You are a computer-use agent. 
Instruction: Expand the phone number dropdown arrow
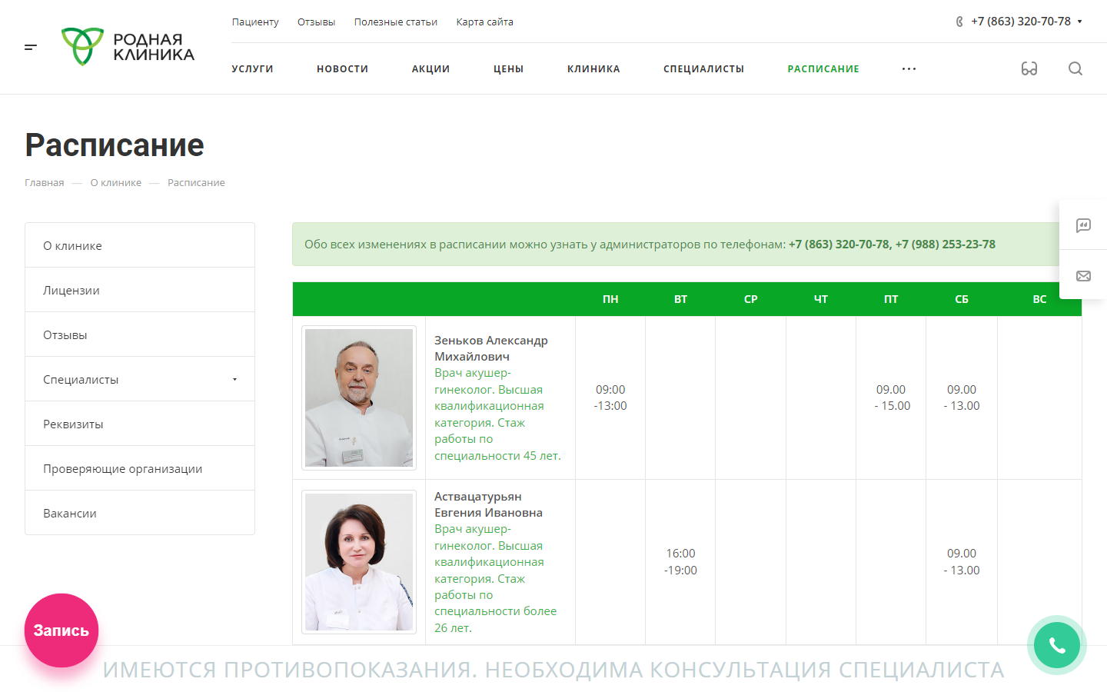[1079, 22]
